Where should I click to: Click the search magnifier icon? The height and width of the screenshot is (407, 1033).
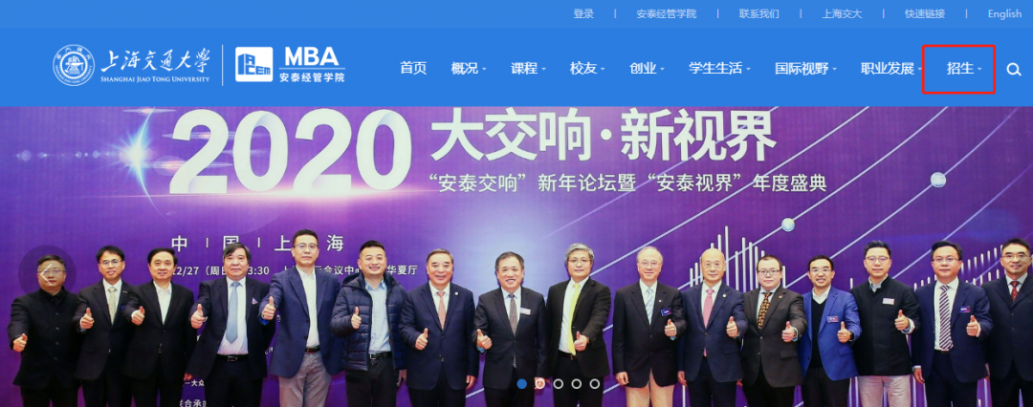[1013, 69]
